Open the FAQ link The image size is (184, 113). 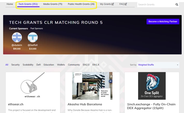point(123,4)
